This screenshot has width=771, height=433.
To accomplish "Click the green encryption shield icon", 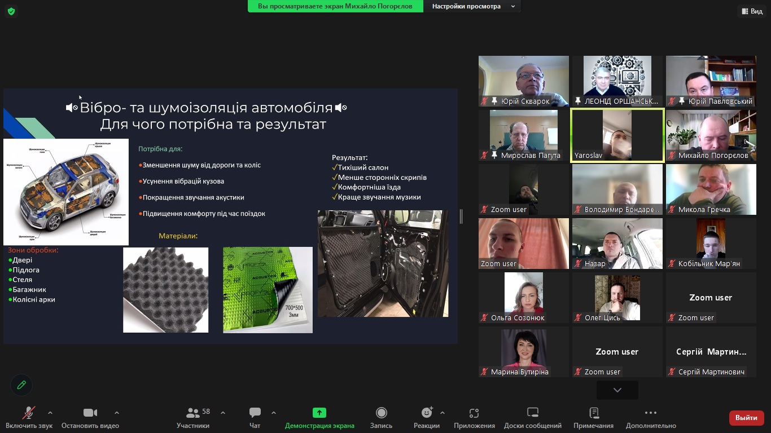I will (x=11, y=11).
